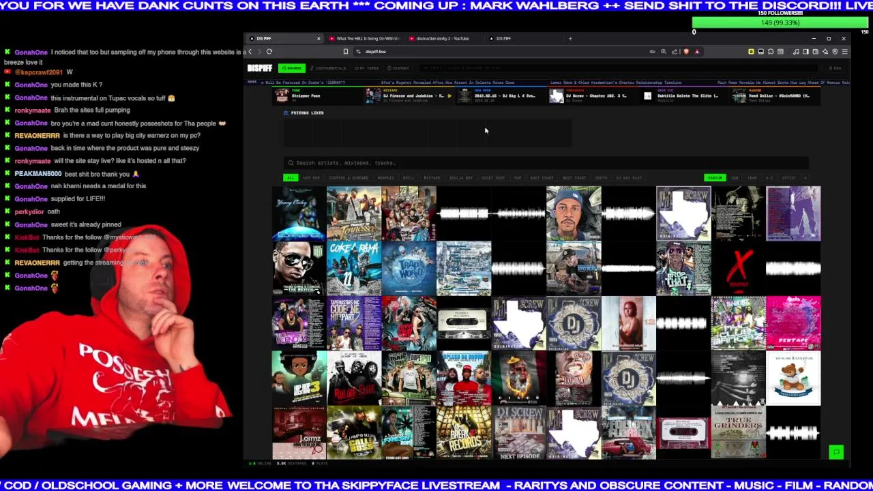Open the Follow Florida car cover
Screen dimensions: 873x491
[628, 432]
